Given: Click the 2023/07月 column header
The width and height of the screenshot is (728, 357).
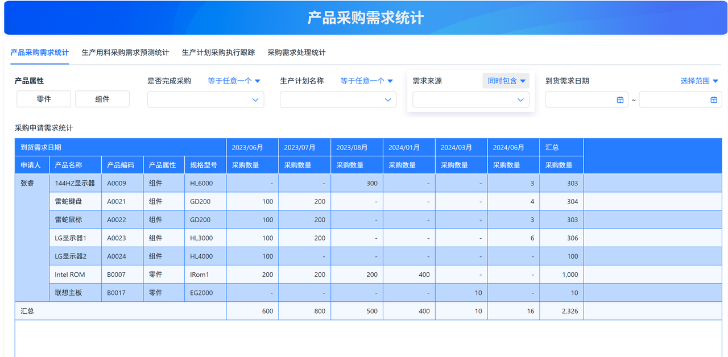Looking at the screenshot, I should click(305, 147).
